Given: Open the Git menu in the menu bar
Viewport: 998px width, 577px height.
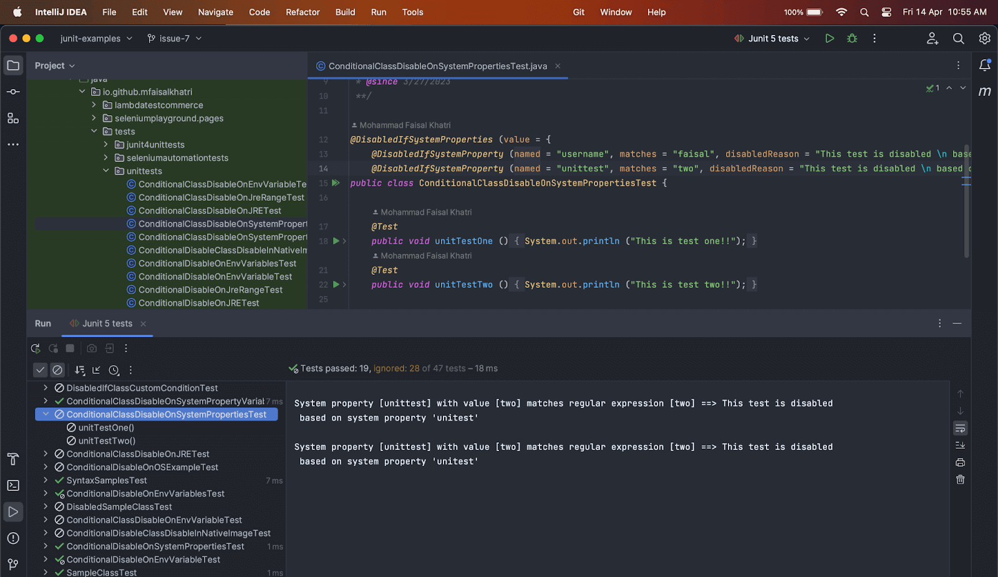Looking at the screenshot, I should tap(578, 12).
